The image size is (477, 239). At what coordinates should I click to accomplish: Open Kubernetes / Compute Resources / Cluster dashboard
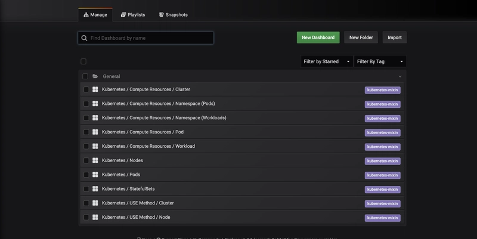click(x=146, y=89)
